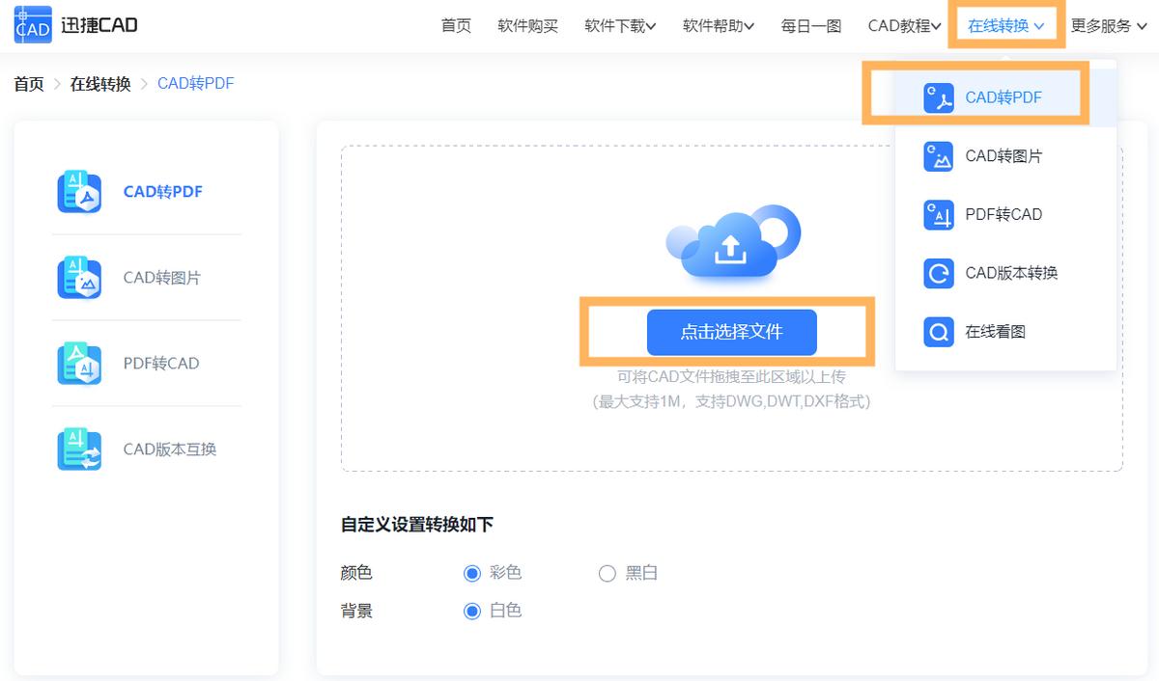Select the 黑白 color option
This screenshot has height=681, width=1159.
click(607, 572)
